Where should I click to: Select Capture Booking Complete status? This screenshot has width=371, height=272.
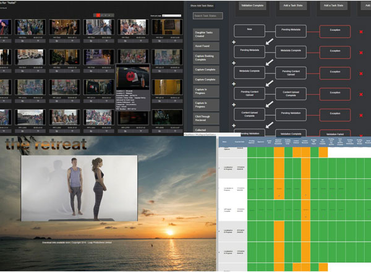[206, 58]
